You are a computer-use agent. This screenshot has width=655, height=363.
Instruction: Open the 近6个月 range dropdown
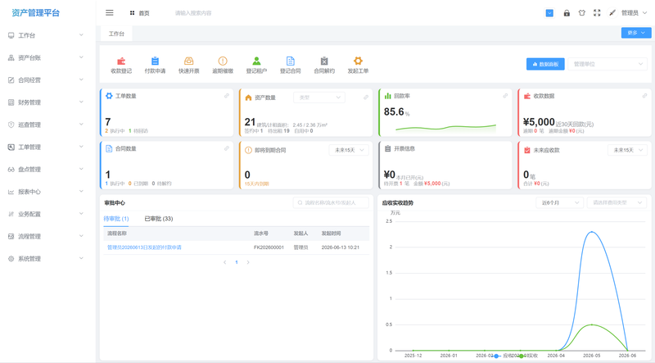pos(559,203)
